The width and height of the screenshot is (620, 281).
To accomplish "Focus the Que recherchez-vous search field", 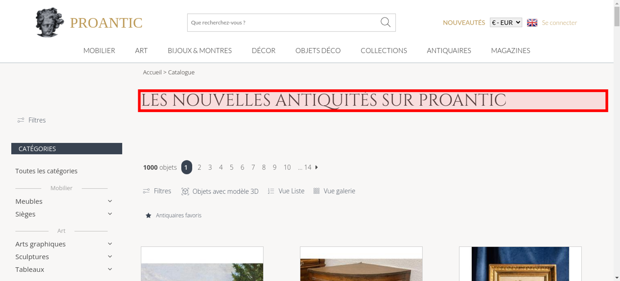I will 284,23.
